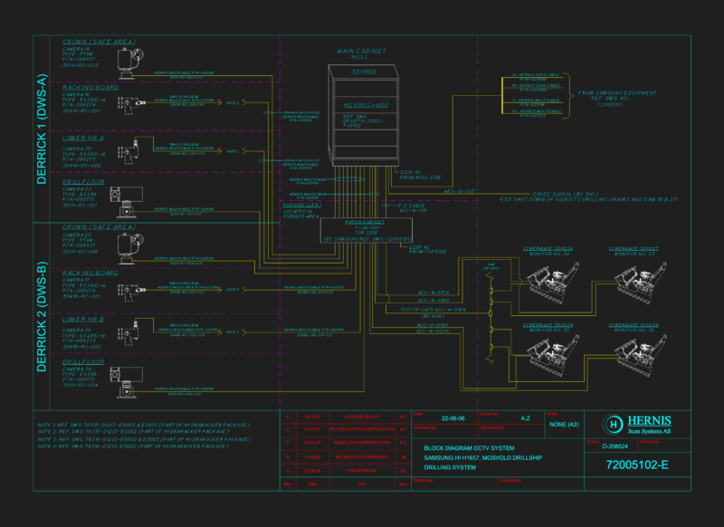Click the Derrick 2 Drillfloor camera symbol
Viewport: 724px width, 527px height.
[126, 382]
